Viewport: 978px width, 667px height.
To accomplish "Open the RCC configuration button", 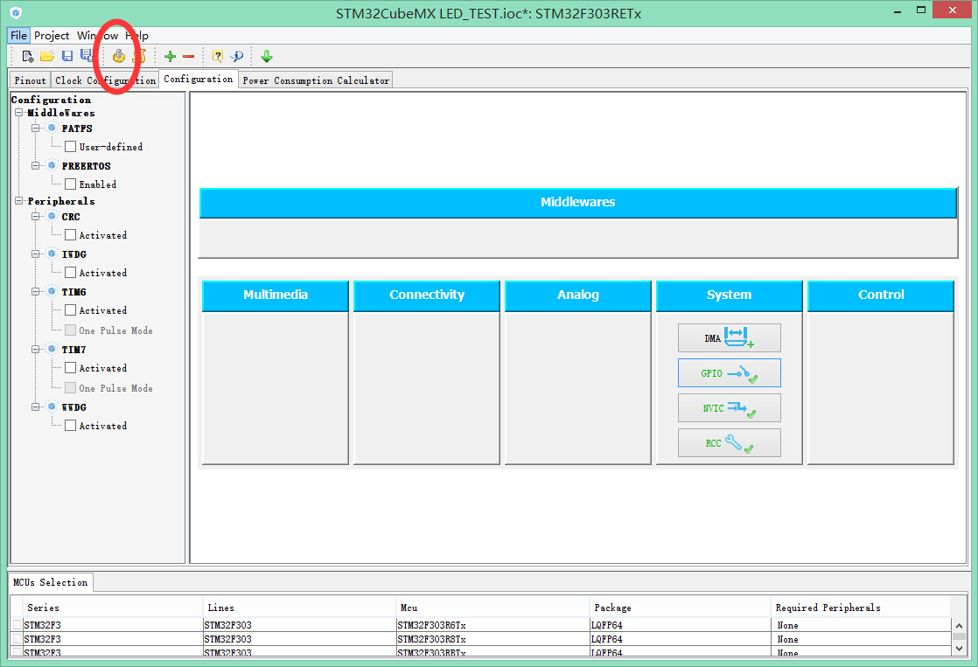I will 730,442.
